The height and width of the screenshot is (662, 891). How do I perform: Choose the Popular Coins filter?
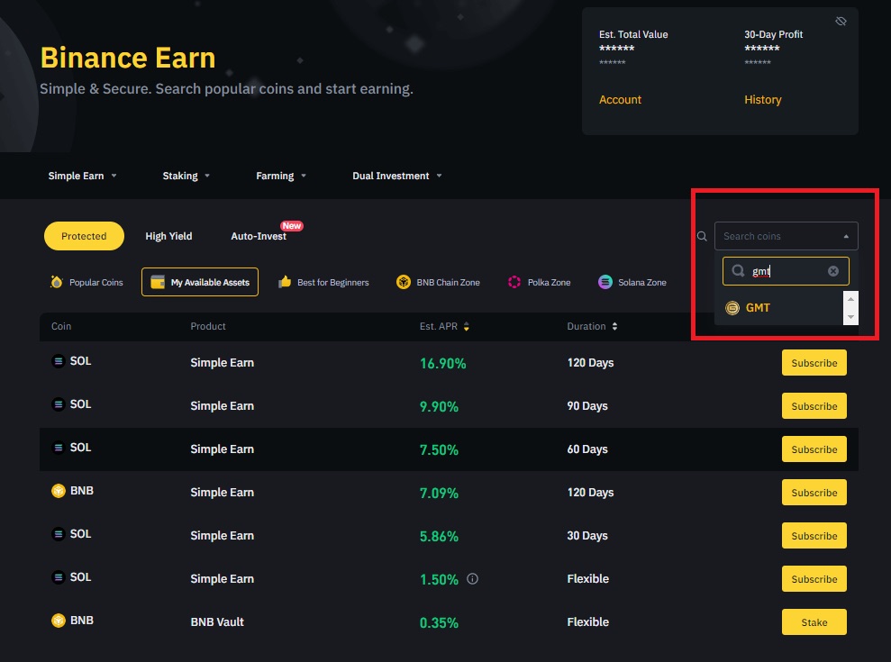pos(87,282)
